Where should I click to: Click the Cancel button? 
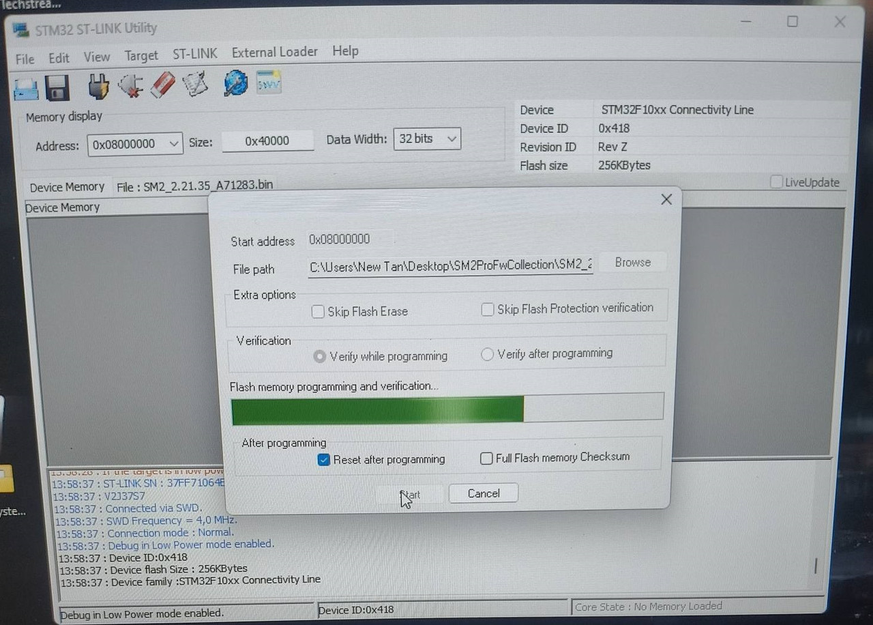[484, 493]
